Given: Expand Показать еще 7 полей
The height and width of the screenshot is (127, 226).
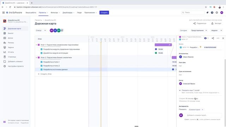Looking at the screenshot, I should pos(190,90).
